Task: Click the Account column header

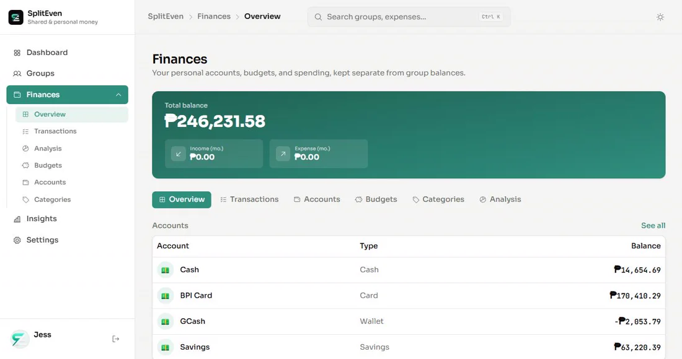Action: (173, 246)
